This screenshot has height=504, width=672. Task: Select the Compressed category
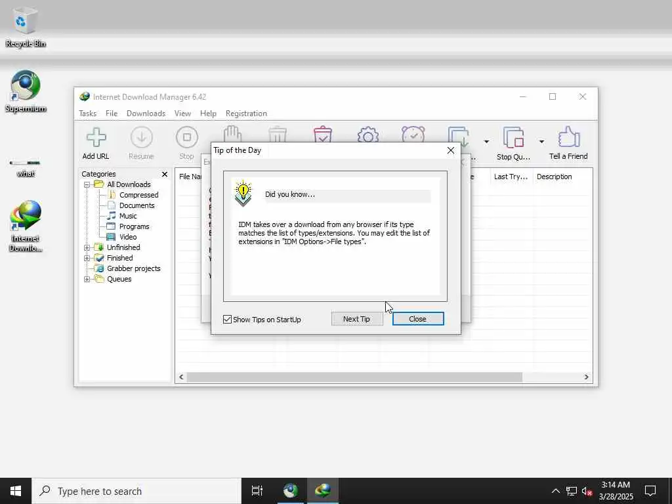pos(139,195)
